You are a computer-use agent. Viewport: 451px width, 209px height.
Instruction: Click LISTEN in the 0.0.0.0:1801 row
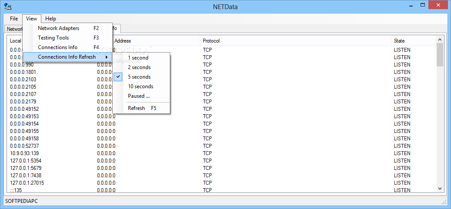coord(402,72)
